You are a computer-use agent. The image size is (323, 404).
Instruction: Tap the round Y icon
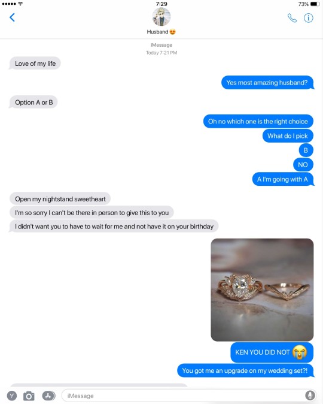[x=12, y=396]
